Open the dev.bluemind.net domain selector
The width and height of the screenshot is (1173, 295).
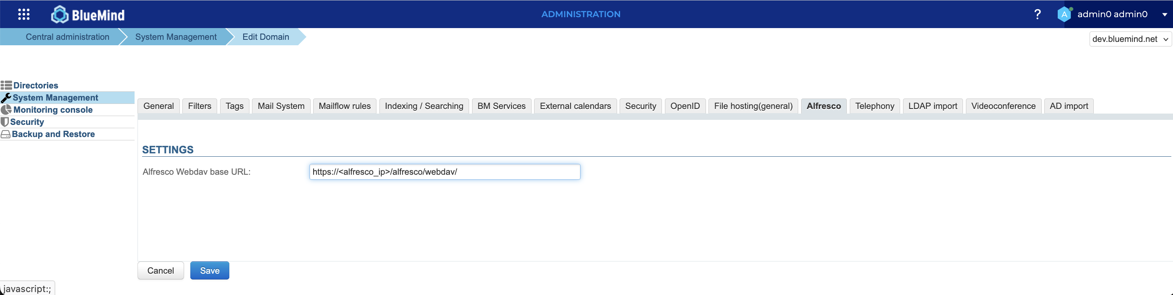(x=1130, y=39)
